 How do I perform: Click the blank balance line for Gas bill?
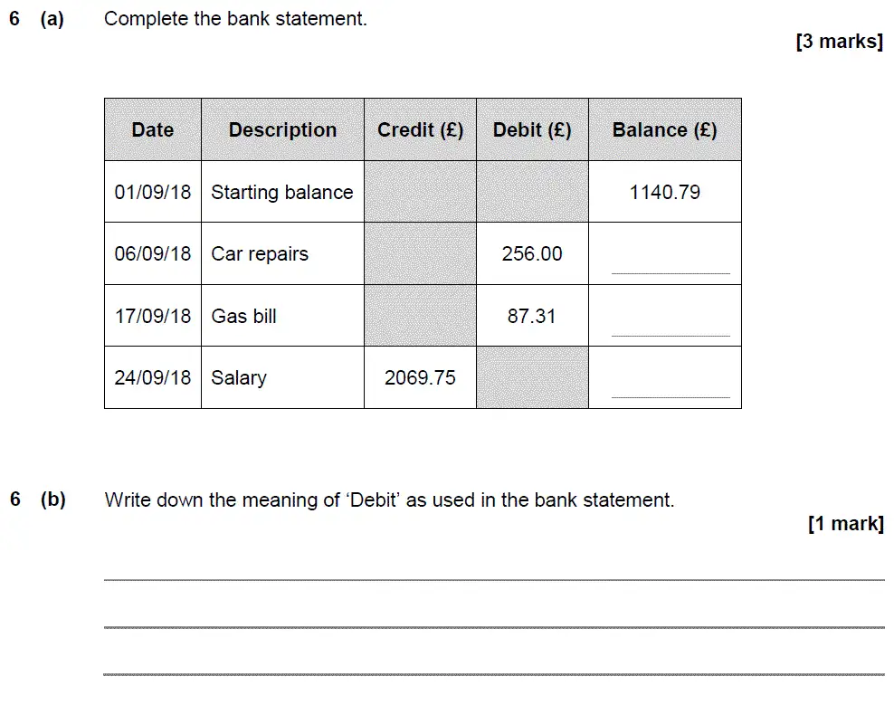670,335
